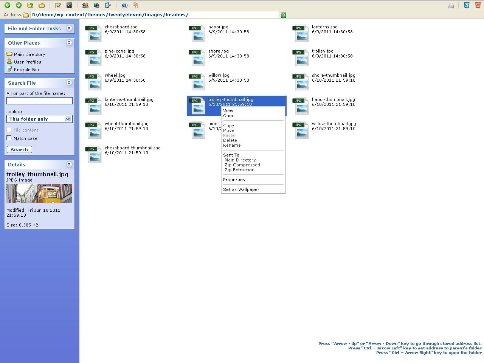Click the Help question mark icon
Screen dimensions: 484x363
point(124,5)
